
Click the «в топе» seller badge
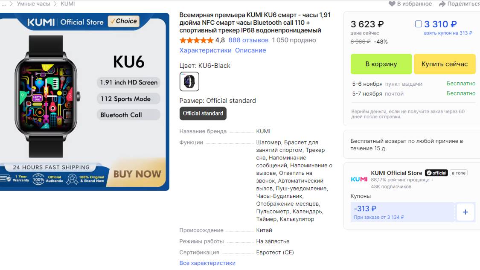tap(459, 173)
